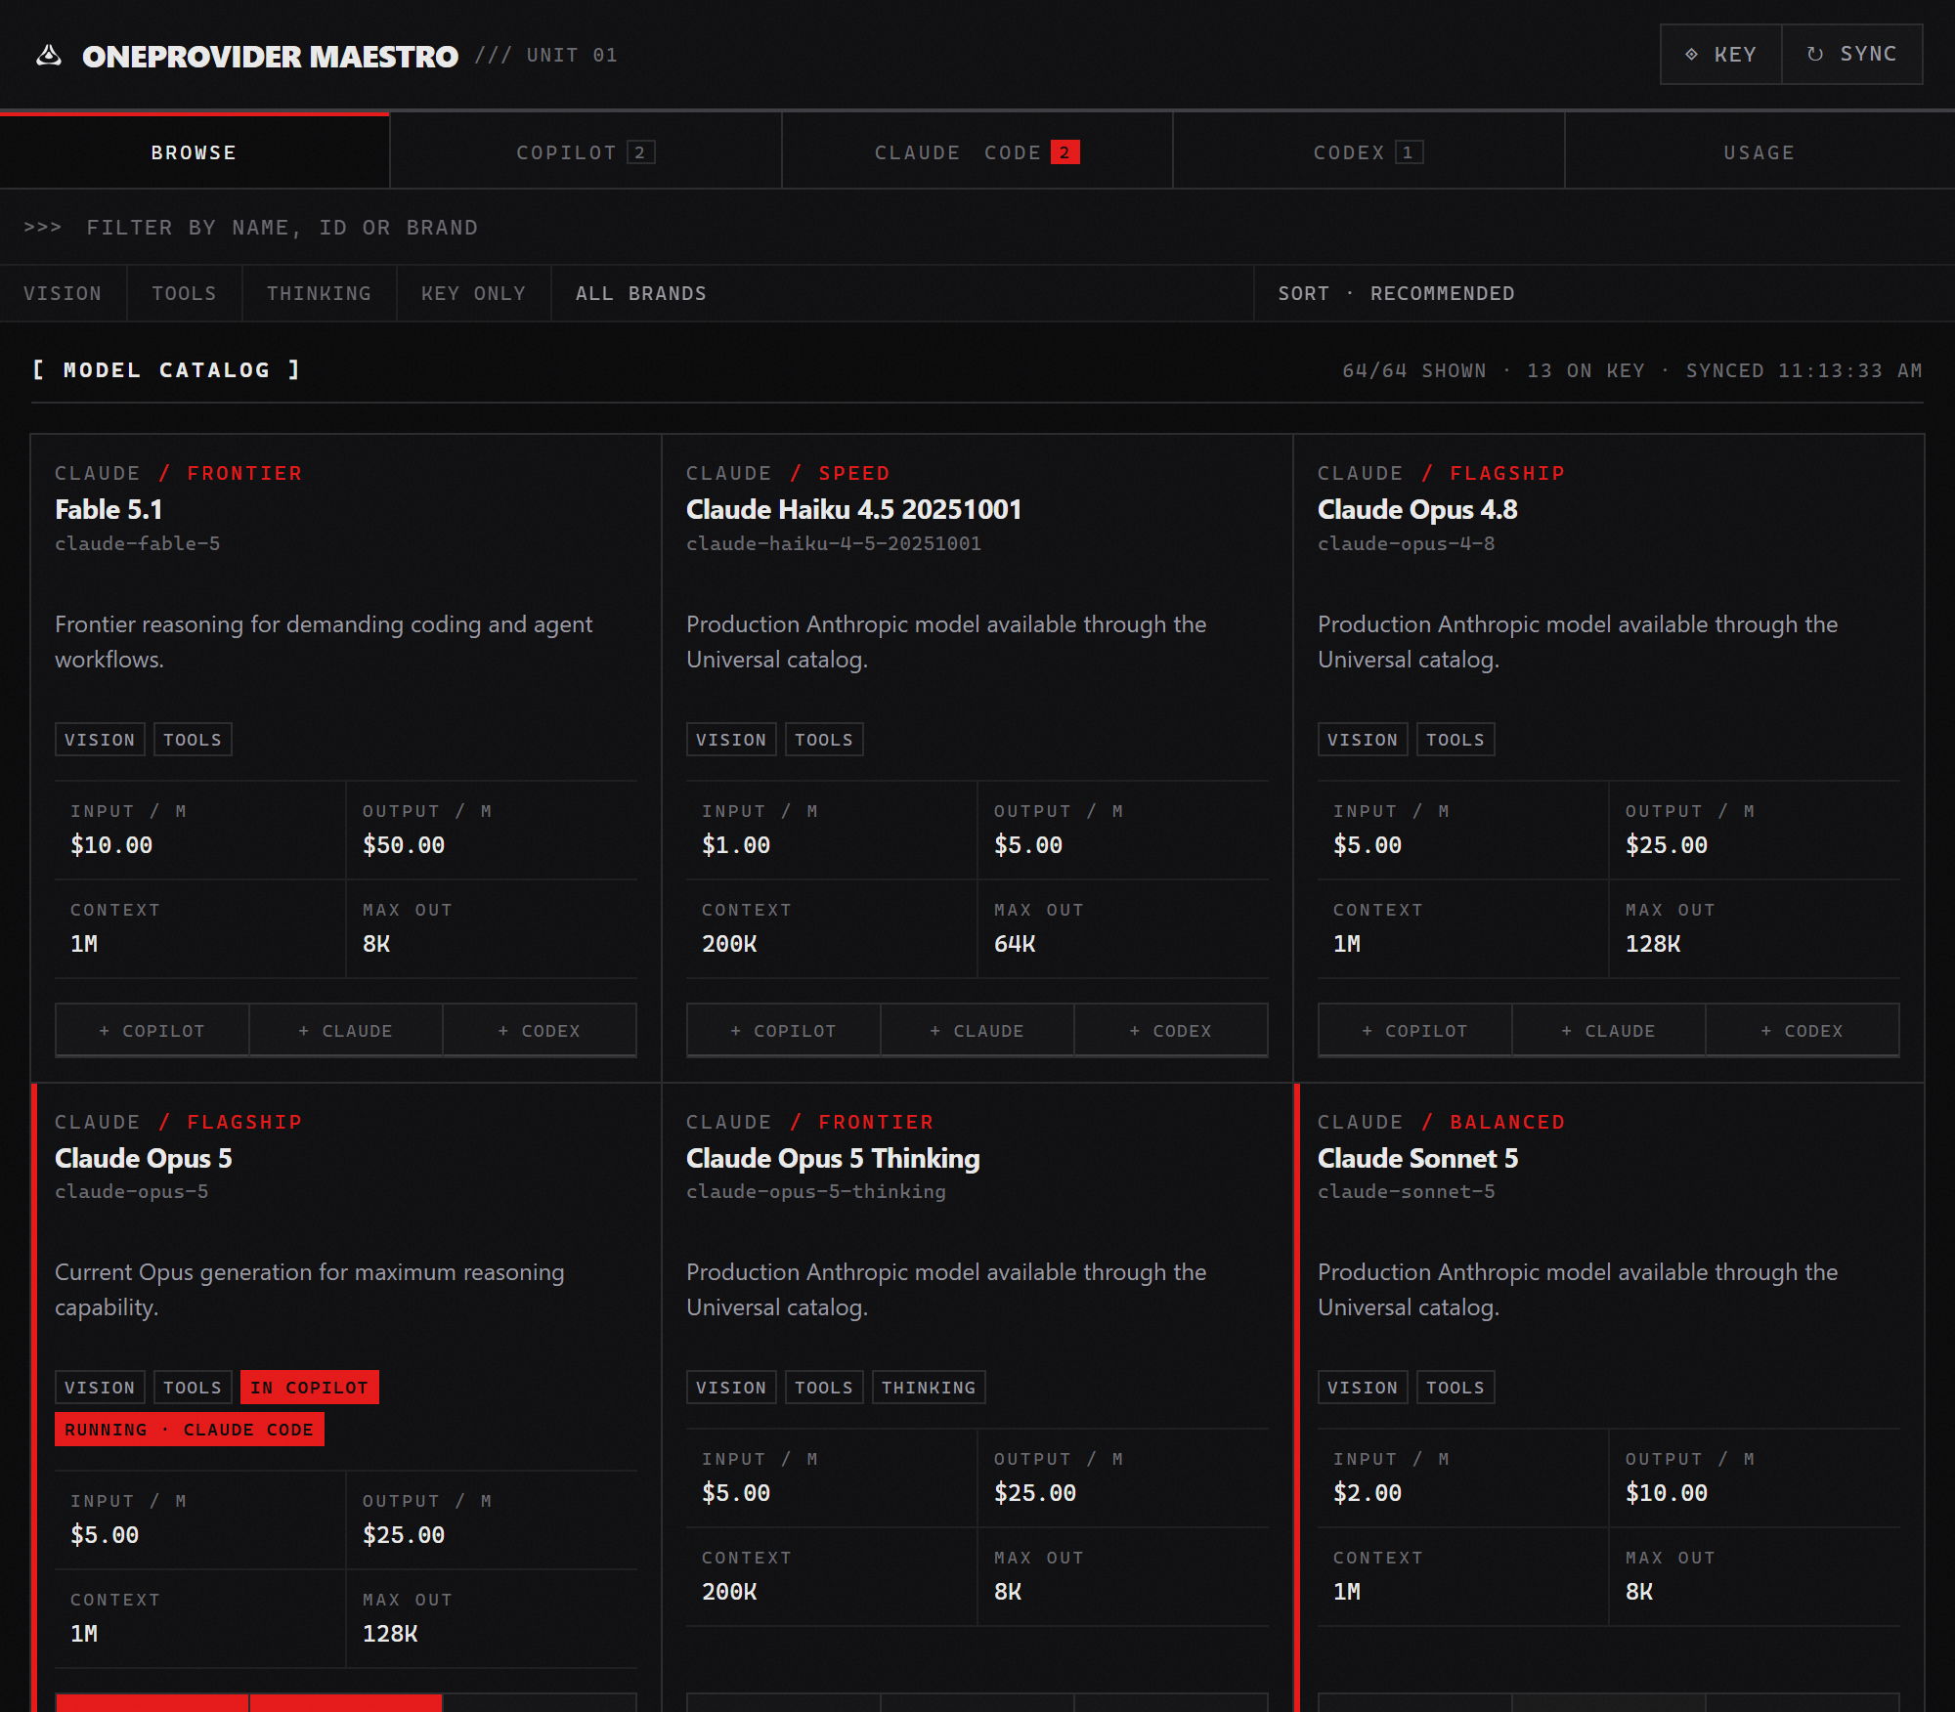Click the SPEED label on Claude Haiku 4.5
Screen dimensions: 1955x1712
[x=854, y=473]
